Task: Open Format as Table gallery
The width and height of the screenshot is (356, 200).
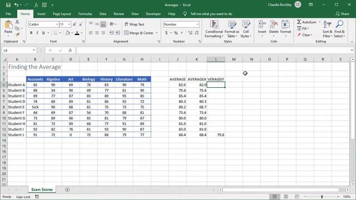Action: pos(232,29)
